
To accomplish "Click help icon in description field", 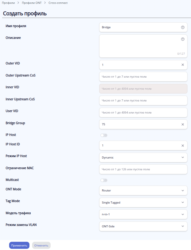I will [x=182, y=39].
